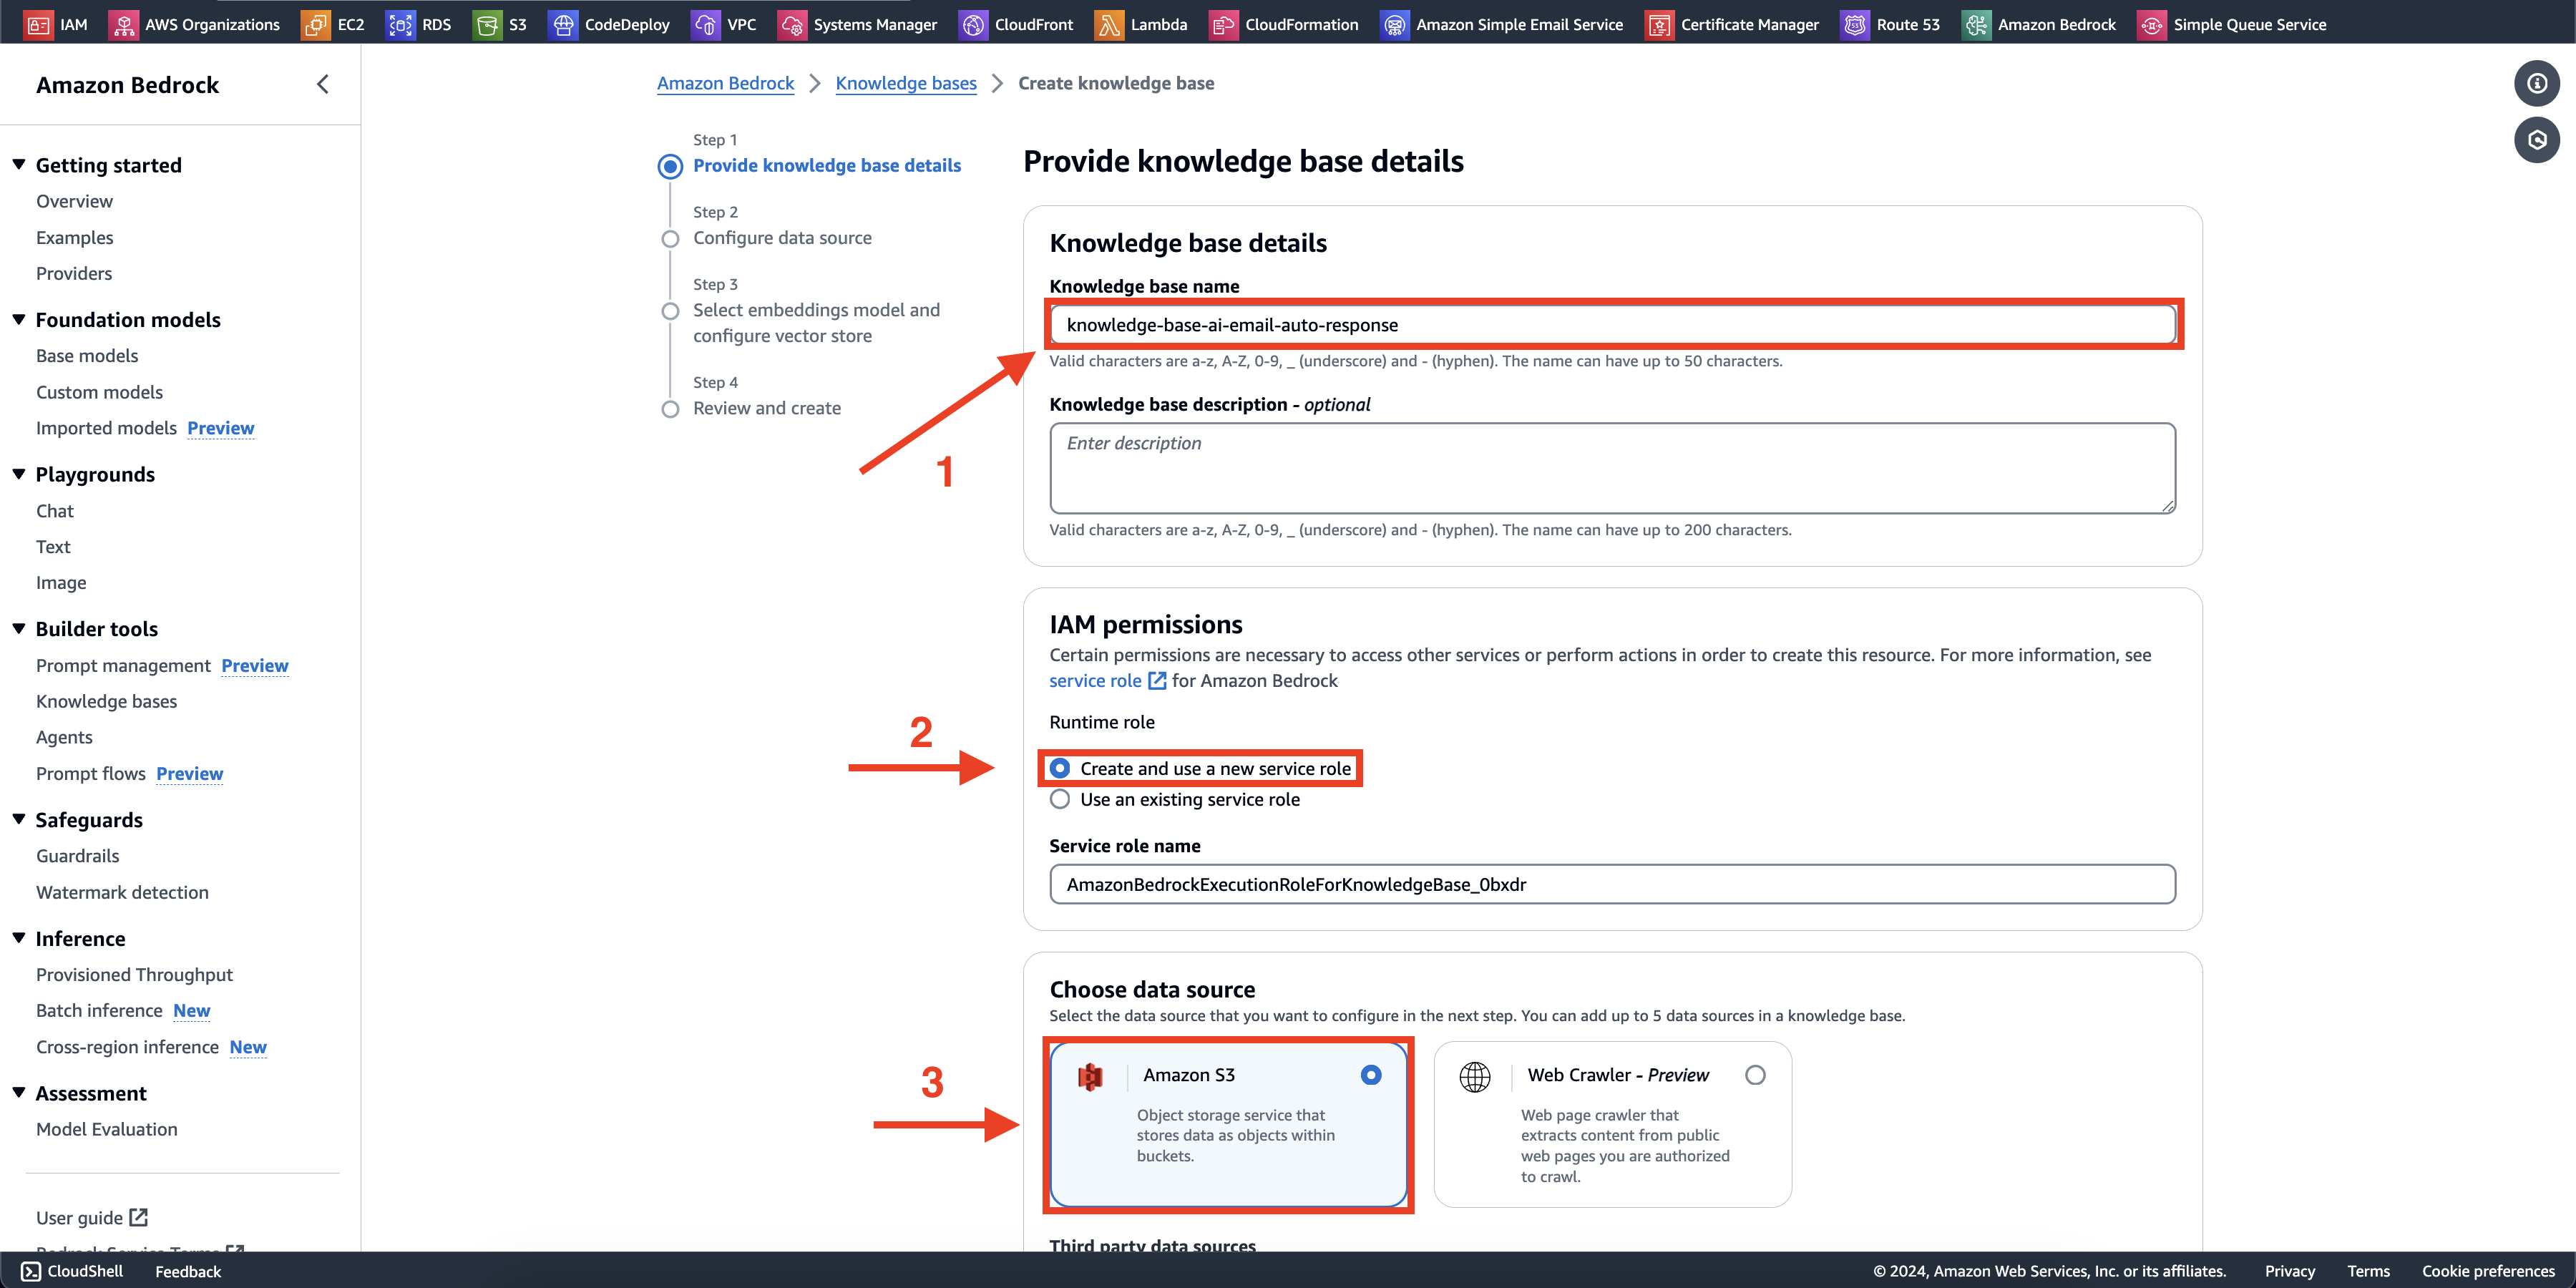Open Base models in the sidebar
This screenshot has width=2576, height=1288.
coord(87,356)
